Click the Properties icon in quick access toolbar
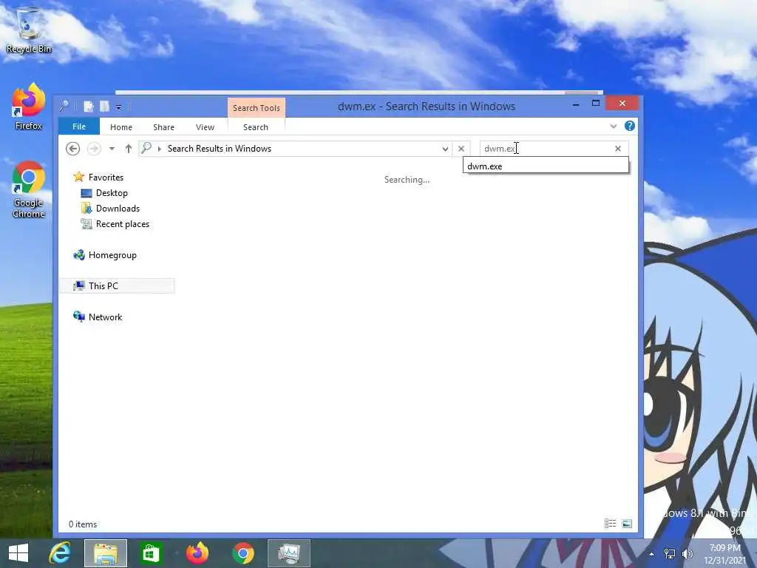The height and width of the screenshot is (568, 757). click(x=89, y=106)
